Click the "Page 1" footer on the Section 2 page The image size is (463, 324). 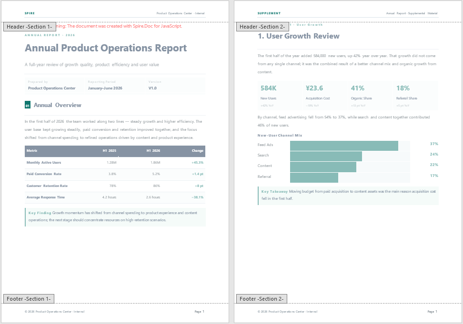[x=433, y=311]
